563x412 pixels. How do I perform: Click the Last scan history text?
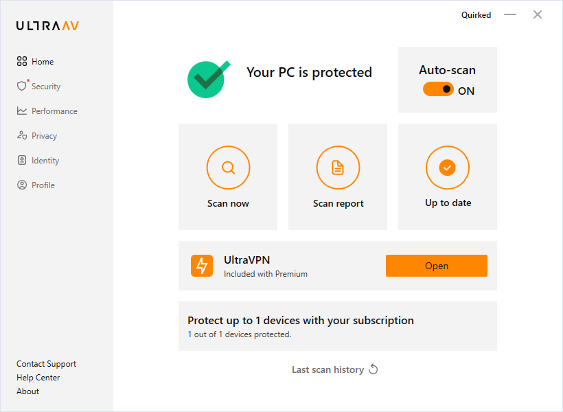328,369
